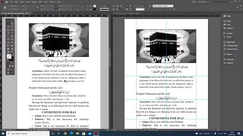Click the Windows search box on taskbar
The image size is (243, 136).
(28, 133)
